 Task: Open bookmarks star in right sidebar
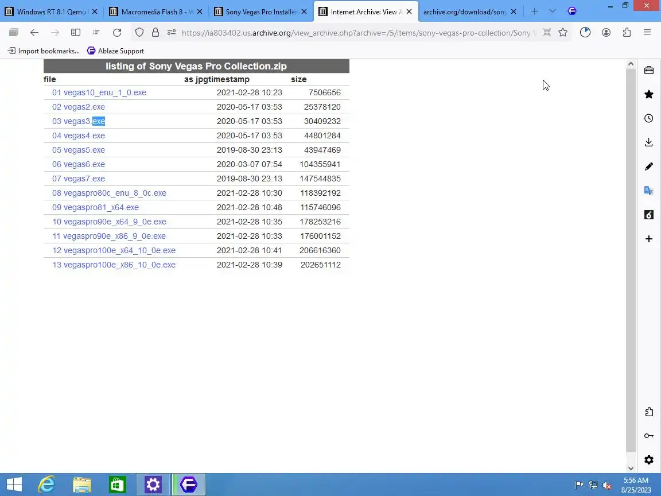(649, 95)
